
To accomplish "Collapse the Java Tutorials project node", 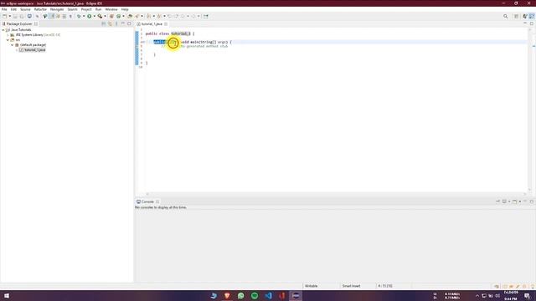I will pyautogui.click(x=3, y=30).
